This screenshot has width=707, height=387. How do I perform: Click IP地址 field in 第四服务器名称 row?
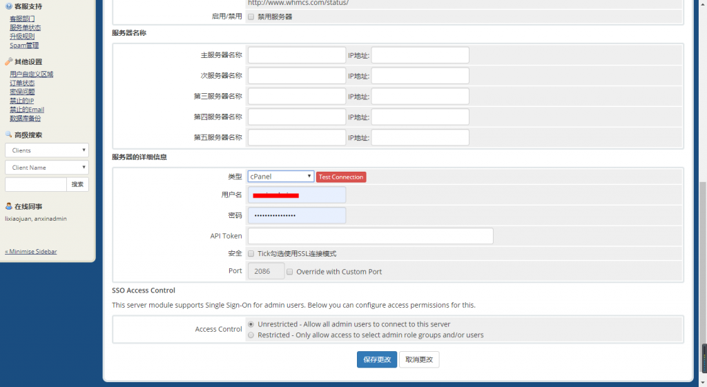coord(420,117)
